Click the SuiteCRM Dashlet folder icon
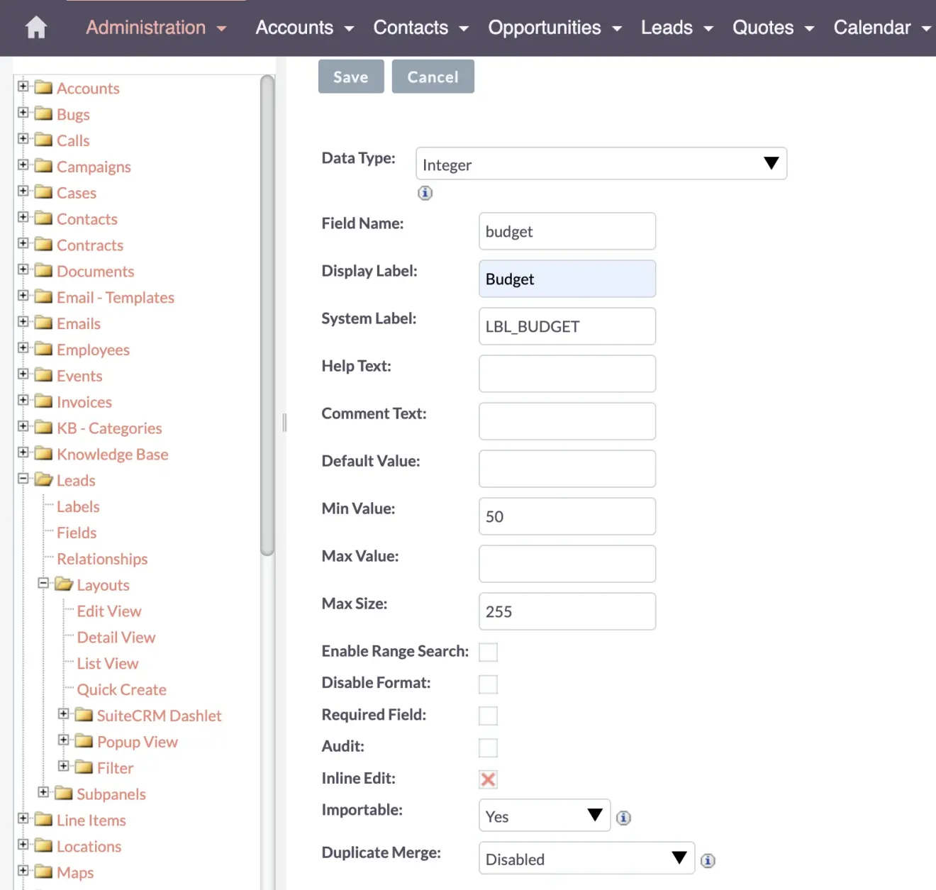The image size is (936, 890). coord(84,716)
